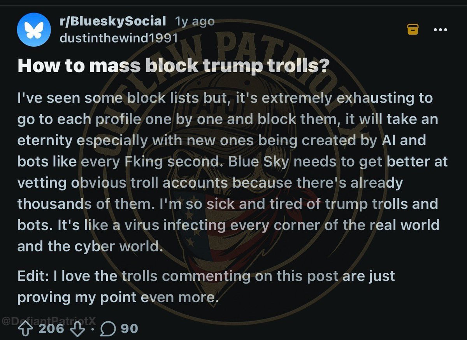This screenshot has height=340, width=467.
Task: Visit the dustinthewind1991 user profile
Action: coord(118,37)
